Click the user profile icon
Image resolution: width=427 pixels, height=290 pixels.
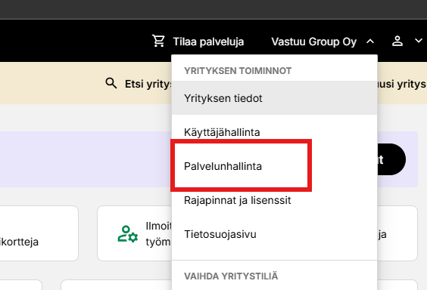pyautogui.click(x=397, y=42)
